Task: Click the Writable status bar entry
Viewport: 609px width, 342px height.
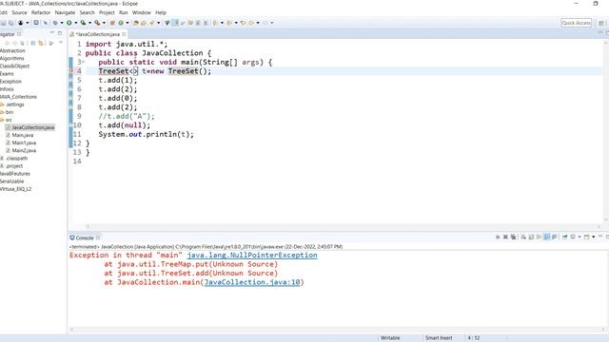Action: tap(390, 338)
